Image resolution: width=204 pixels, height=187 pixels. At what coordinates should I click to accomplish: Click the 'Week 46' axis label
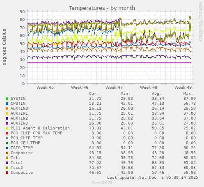80,87
